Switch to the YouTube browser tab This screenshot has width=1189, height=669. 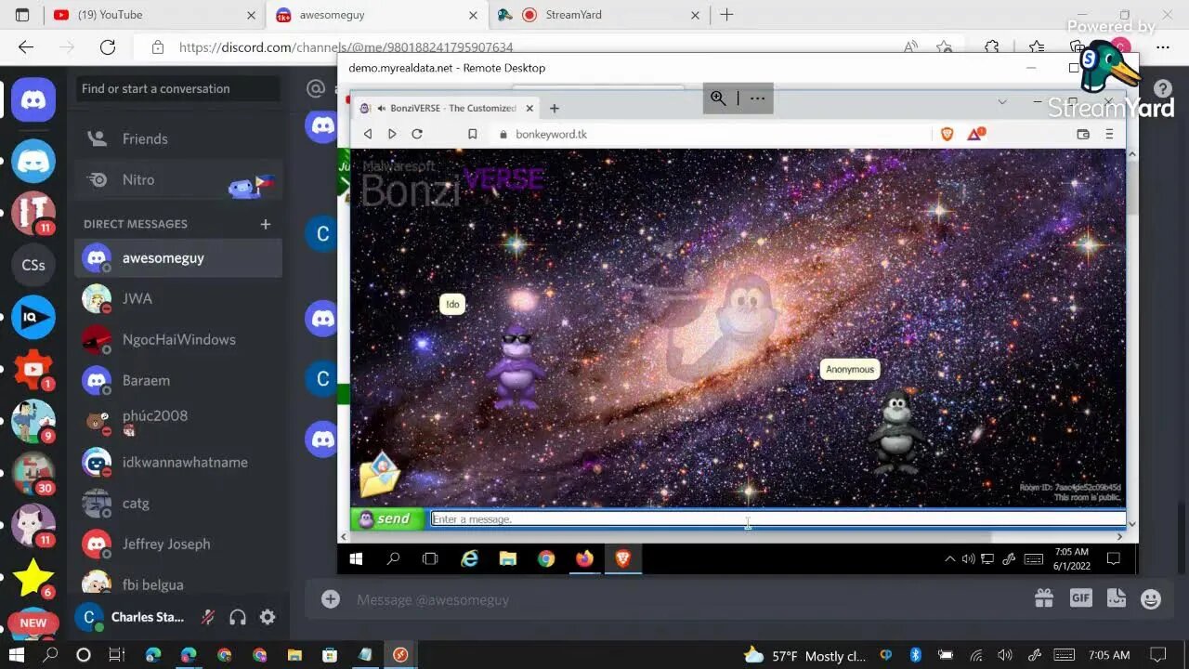[153, 15]
